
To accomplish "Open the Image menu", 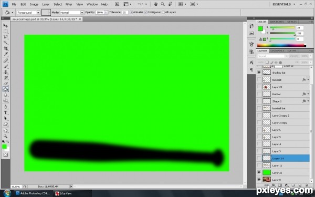I will coord(34,4).
